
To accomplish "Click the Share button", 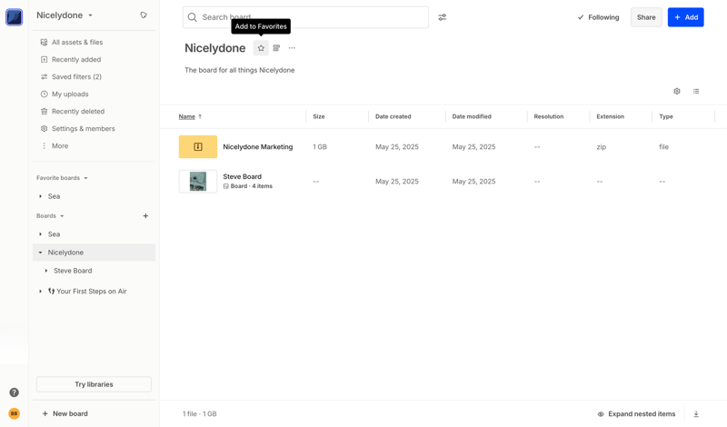I will tap(646, 17).
